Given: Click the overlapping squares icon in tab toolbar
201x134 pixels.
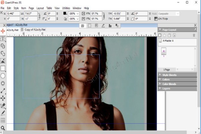Looking at the screenshot, I should click(117, 25).
